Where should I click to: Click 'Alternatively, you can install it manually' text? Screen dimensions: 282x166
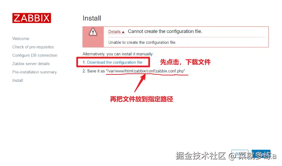click(118, 54)
